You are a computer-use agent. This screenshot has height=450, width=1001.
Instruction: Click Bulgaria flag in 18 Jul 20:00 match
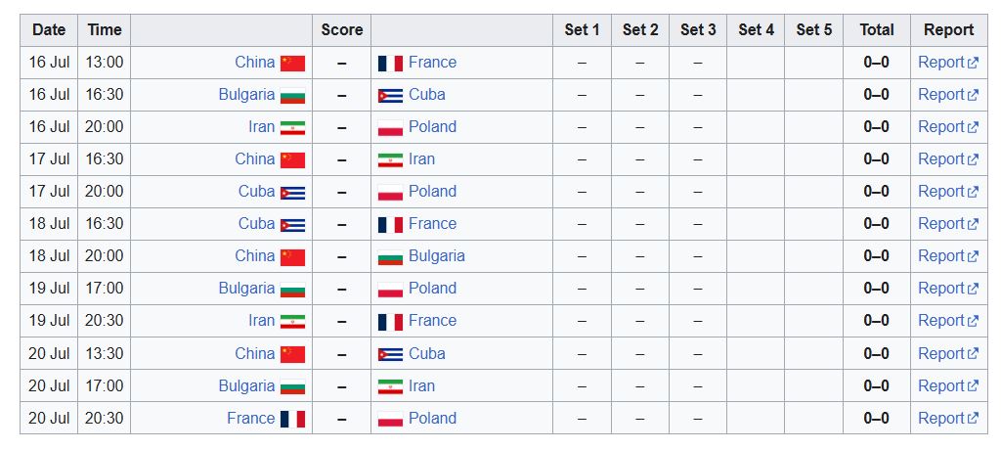tap(390, 257)
